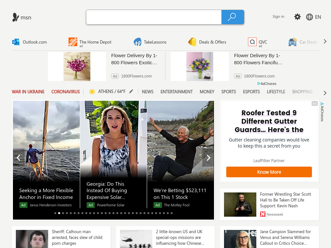Click the TakeLessons icon
Image resolution: width=331 pixels, height=248 pixels.
[x=137, y=42]
